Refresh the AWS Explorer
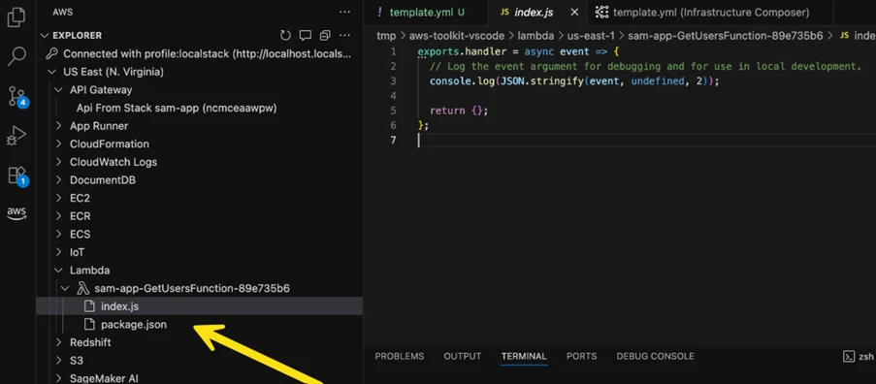 click(285, 36)
